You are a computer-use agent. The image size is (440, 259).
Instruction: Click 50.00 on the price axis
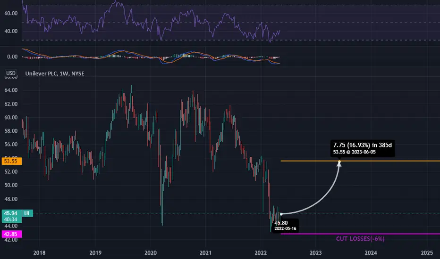[x=11, y=185]
